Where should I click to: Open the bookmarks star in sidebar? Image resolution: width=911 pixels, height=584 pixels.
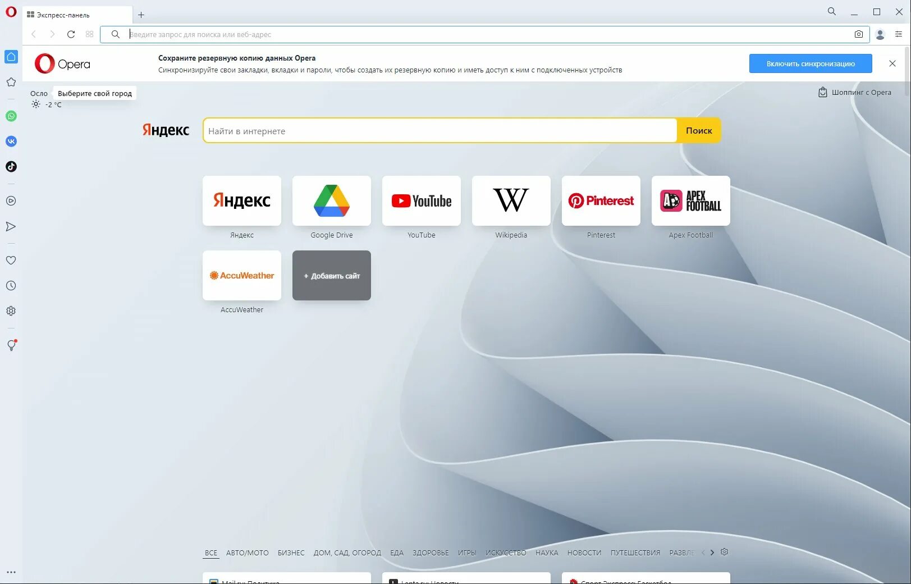click(x=11, y=82)
